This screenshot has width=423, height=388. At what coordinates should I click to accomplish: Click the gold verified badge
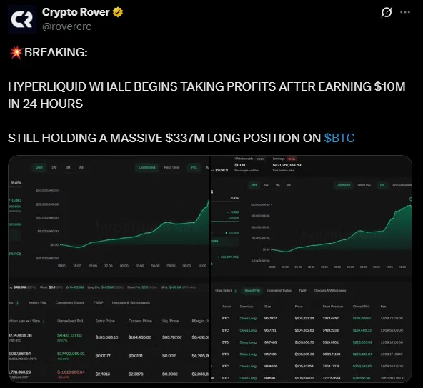click(118, 12)
